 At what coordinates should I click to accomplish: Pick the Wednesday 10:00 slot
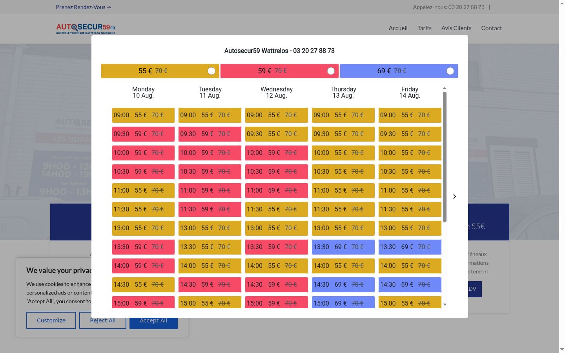277,153
